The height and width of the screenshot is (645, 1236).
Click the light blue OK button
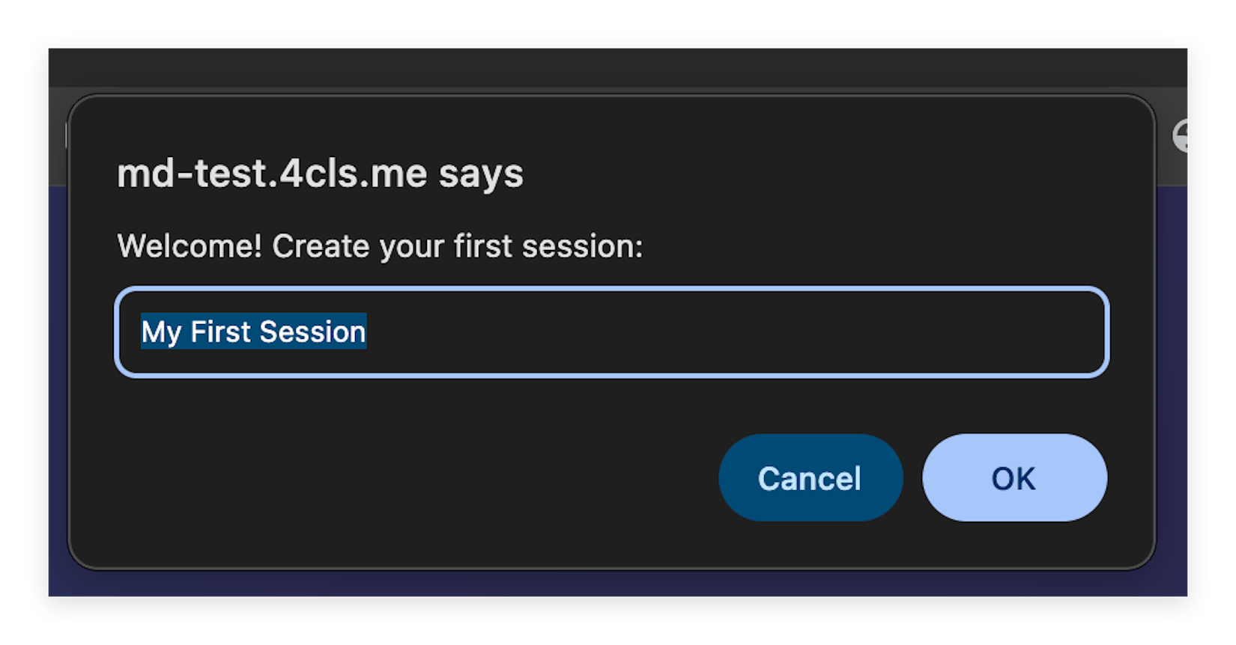1014,478
